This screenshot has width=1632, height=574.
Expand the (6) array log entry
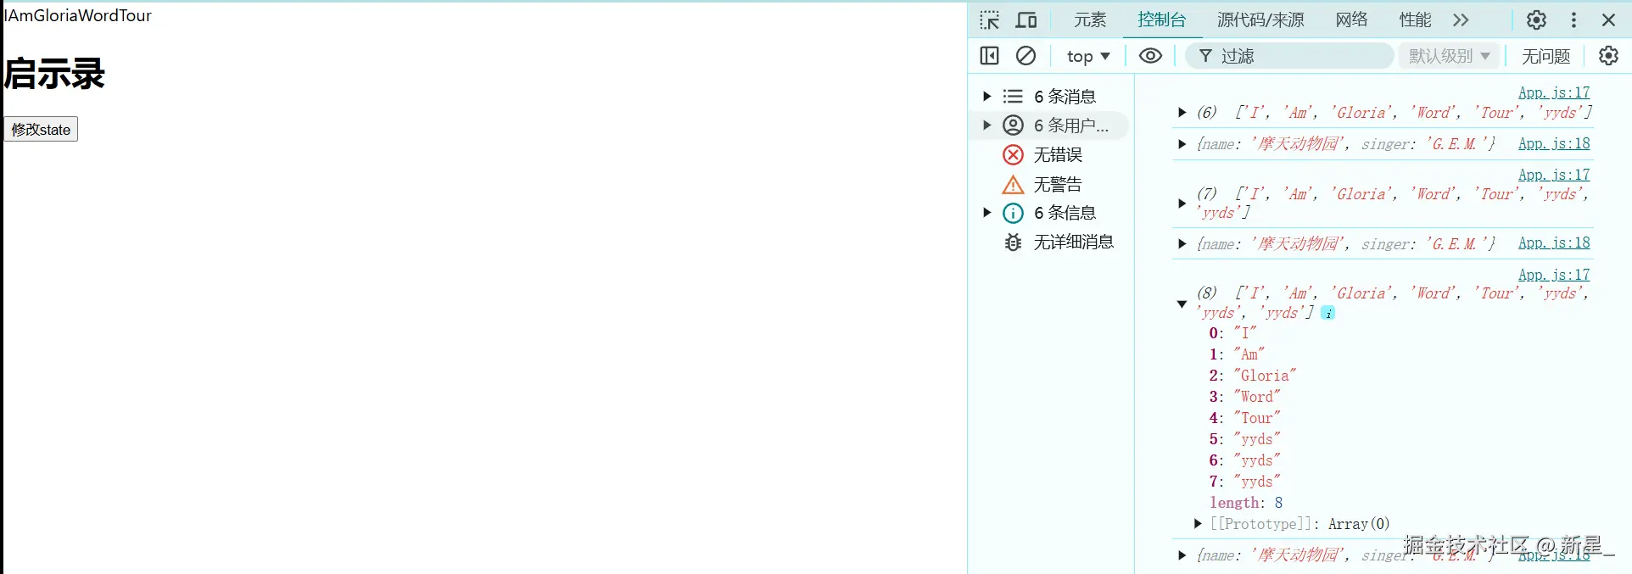point(1182,112)
